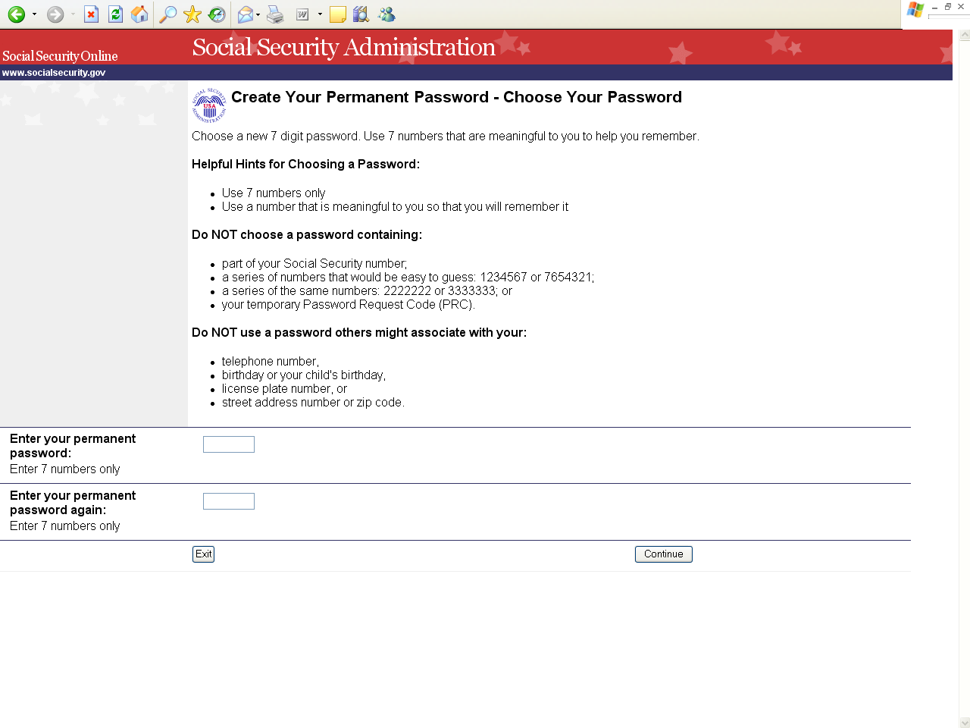
Task: Refresh the page using the toolbar icon
Action: tap(115, 14)
